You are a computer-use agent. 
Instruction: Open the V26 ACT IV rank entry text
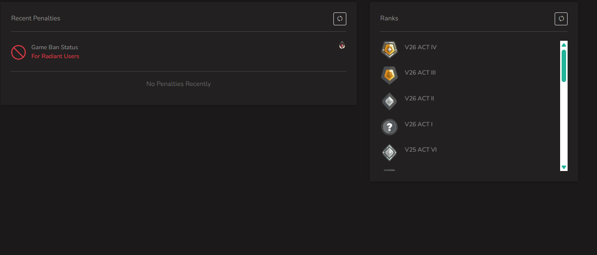(420, 47)
